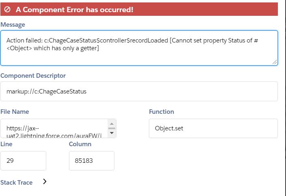The width and height of the screenshot is (286, 196).
Task: Expand the Stack Trace chevron
Action: point(45,182)
